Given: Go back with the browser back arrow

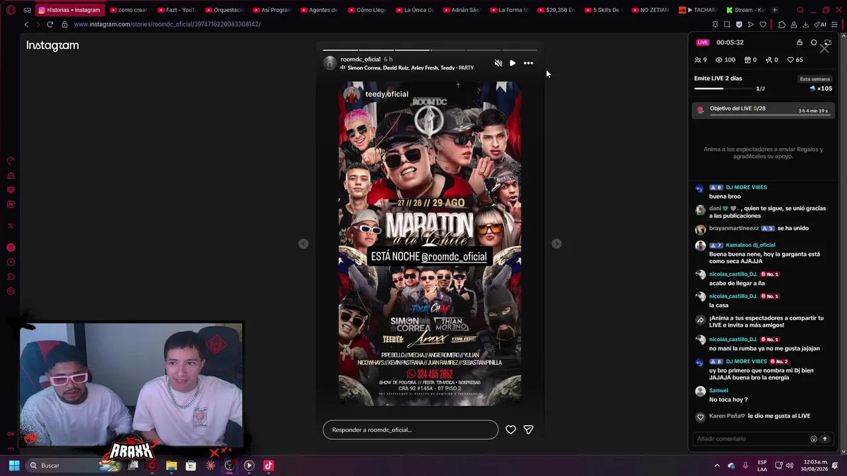Looking at the screenshot, I should [x=26, y=24].
